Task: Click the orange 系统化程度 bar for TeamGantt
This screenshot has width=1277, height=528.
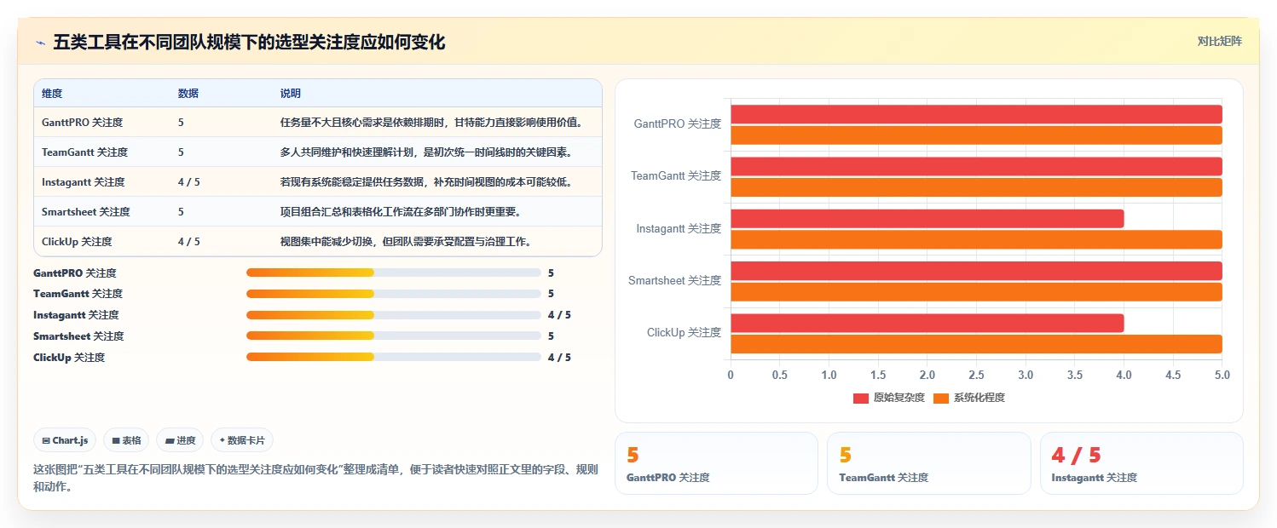Action: 976,187
